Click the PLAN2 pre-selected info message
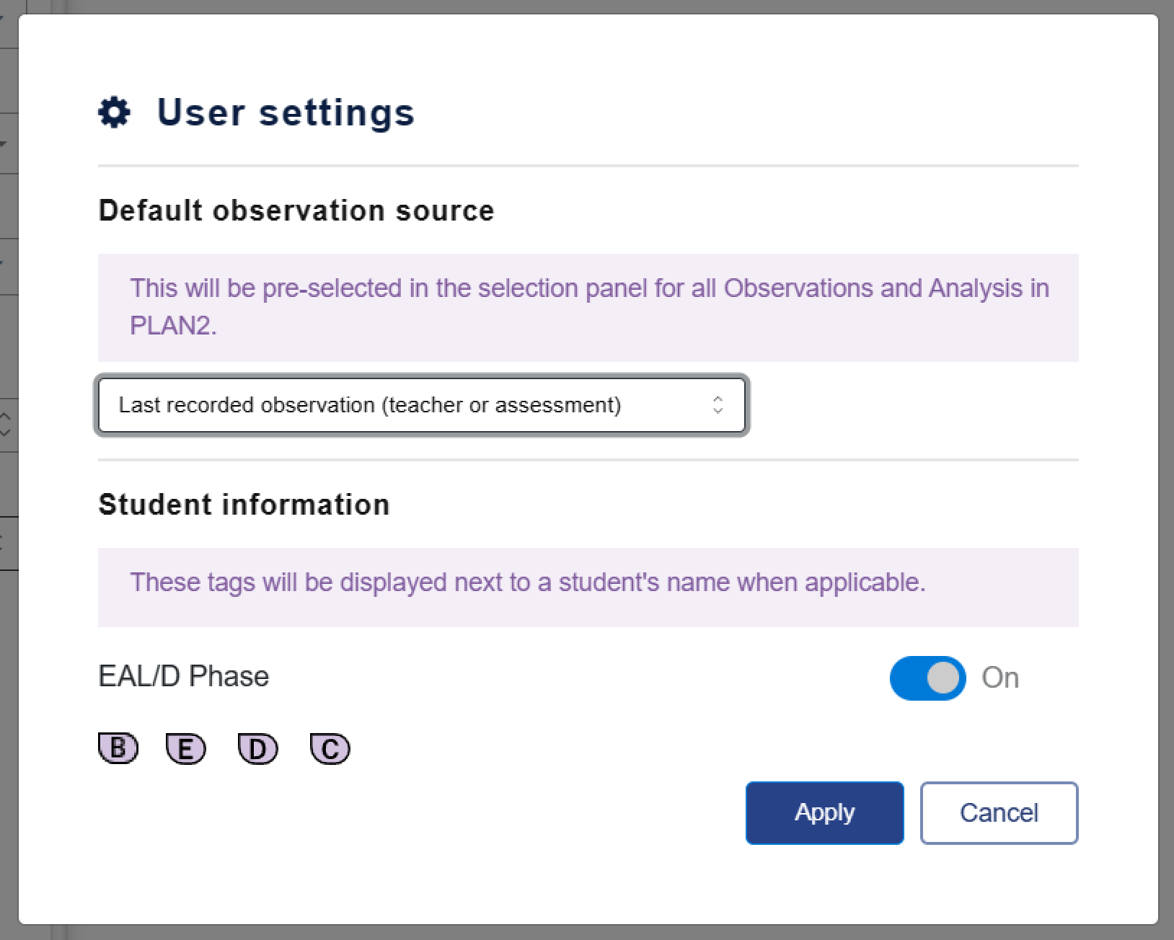 [588, 307]
